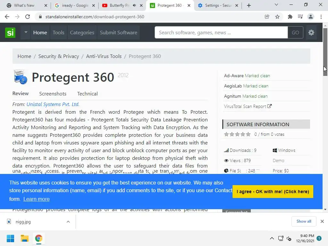Image resolution: width=328 pixels, height=246 pixels.
Task: Mute the Butterfly tab audio icon
Action: click(134, 5)
